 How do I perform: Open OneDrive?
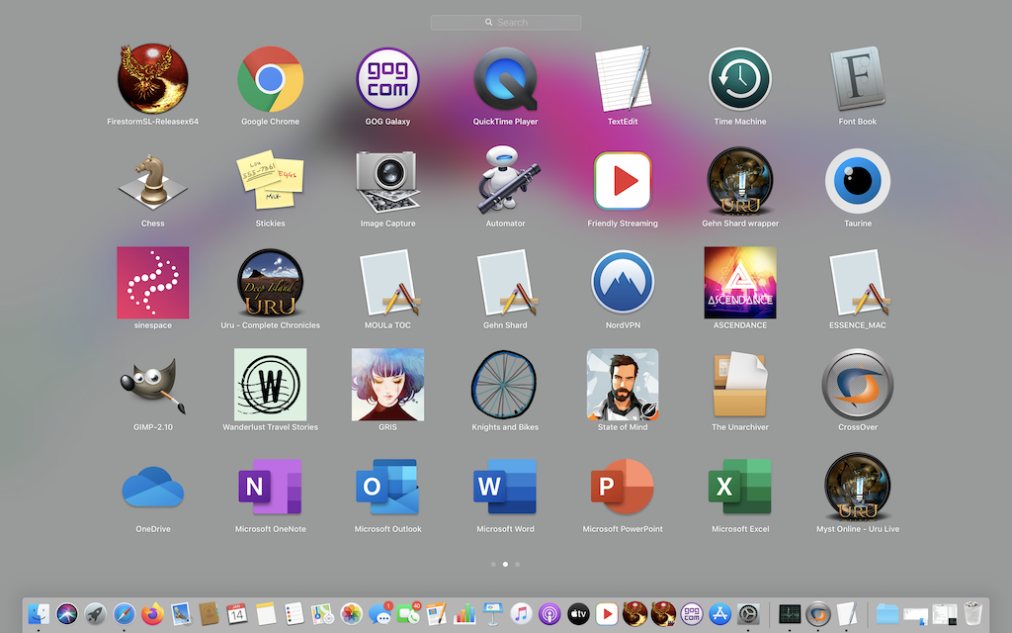click(x=152, y=487)
